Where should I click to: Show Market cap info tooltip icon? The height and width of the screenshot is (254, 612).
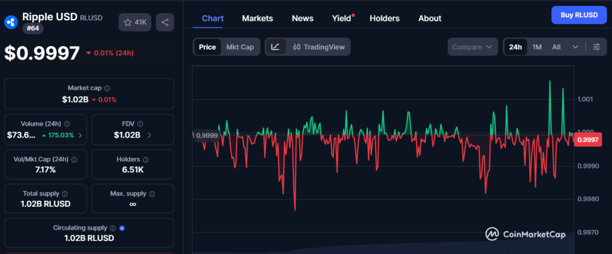pos(107,88)
